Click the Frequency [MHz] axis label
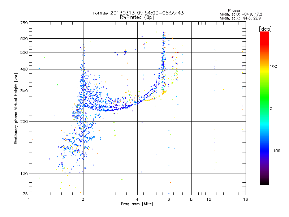 point(137,204)
